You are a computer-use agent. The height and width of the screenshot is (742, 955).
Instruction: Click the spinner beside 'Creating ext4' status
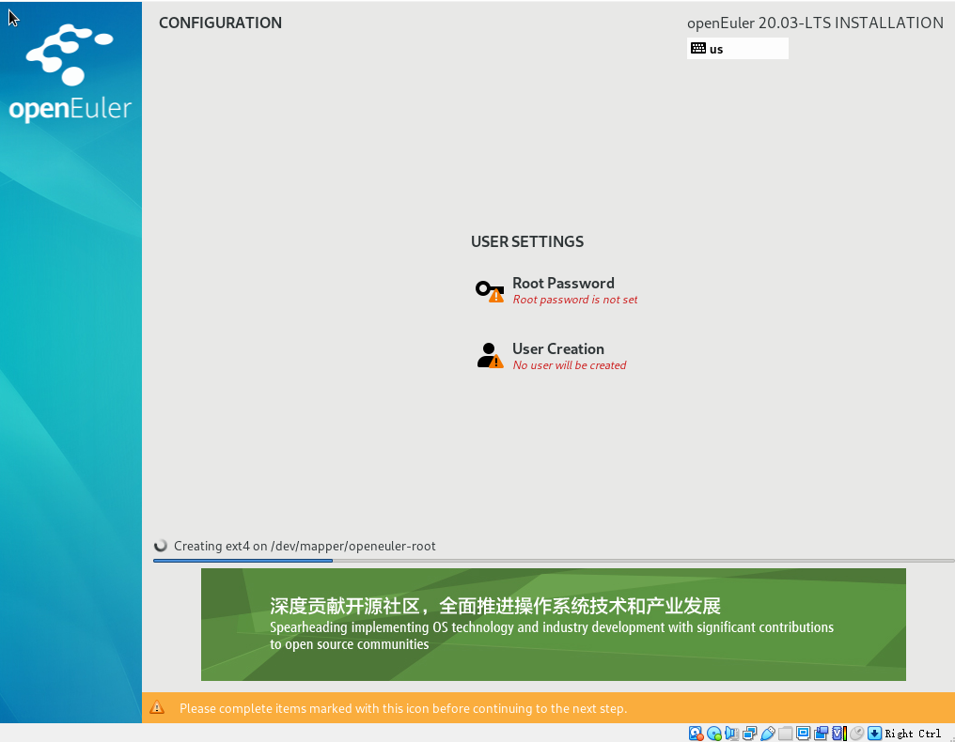161,546
